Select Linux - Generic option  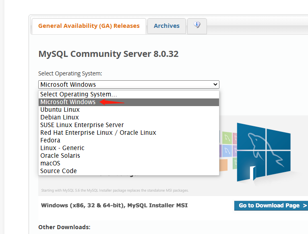pyautogui.click(x=129, y=148)
